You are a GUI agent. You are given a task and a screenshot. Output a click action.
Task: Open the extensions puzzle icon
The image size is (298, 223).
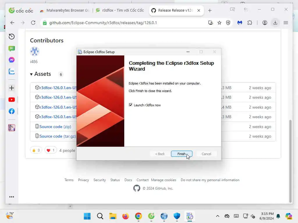pyautogui.click(x=250, y=23)
